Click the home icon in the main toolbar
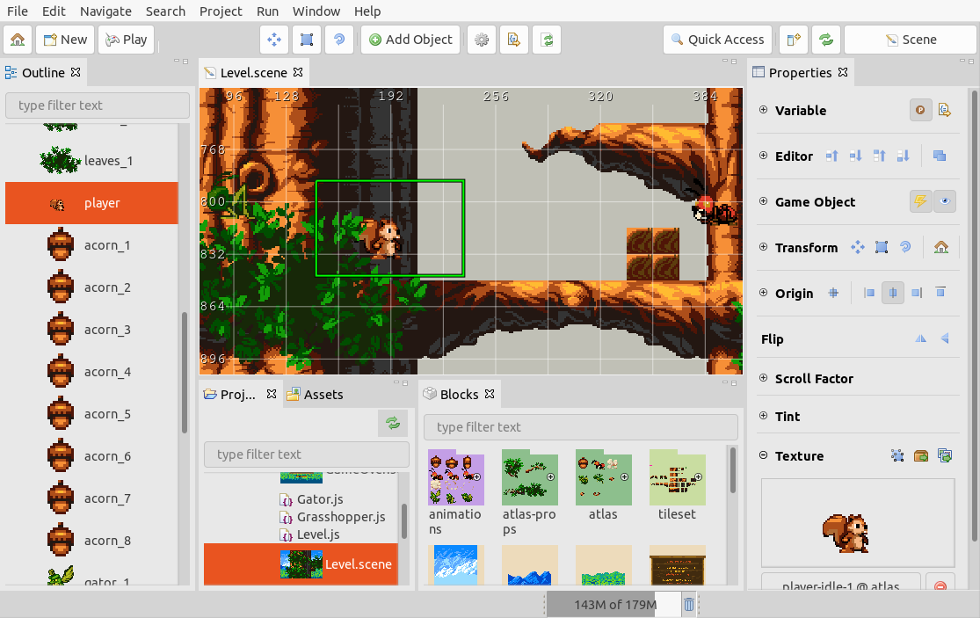The width and height of the screenshot is (980, 618). coord(18,40)
